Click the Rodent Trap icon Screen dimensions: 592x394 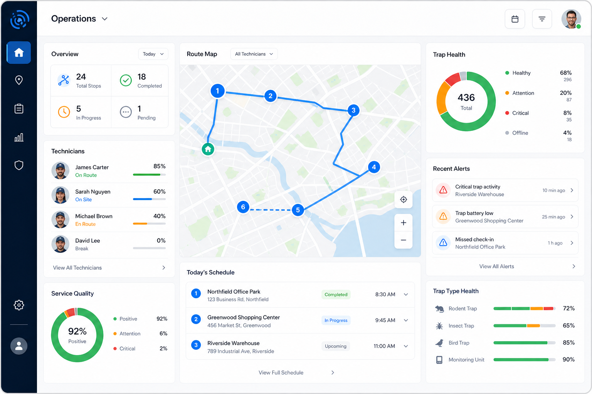click(439, 309)
